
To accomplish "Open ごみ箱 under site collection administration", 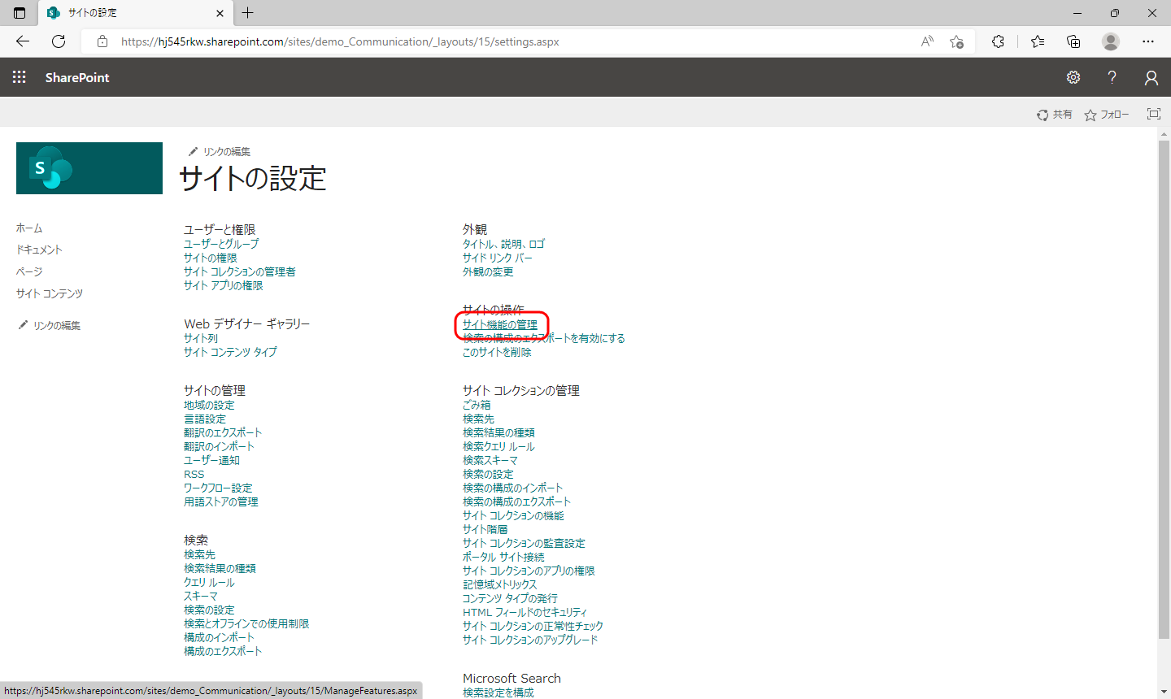I will (477, 405).
